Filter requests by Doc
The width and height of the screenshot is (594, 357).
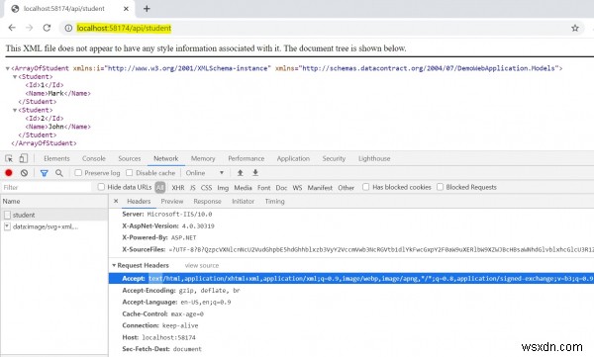281,187
